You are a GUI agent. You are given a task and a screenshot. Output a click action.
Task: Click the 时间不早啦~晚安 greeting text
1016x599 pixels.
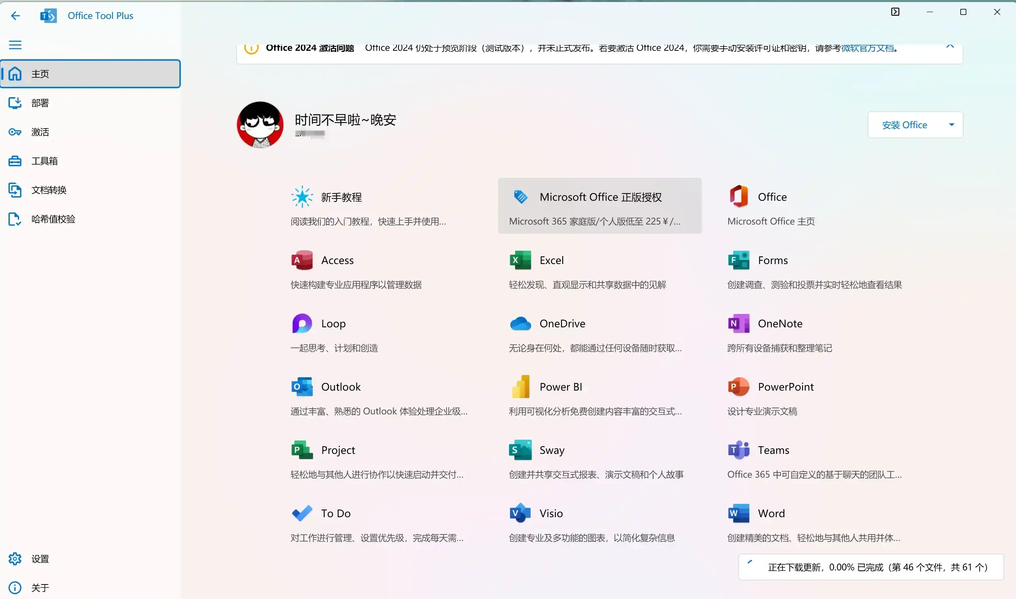click(x=346, y=120)
